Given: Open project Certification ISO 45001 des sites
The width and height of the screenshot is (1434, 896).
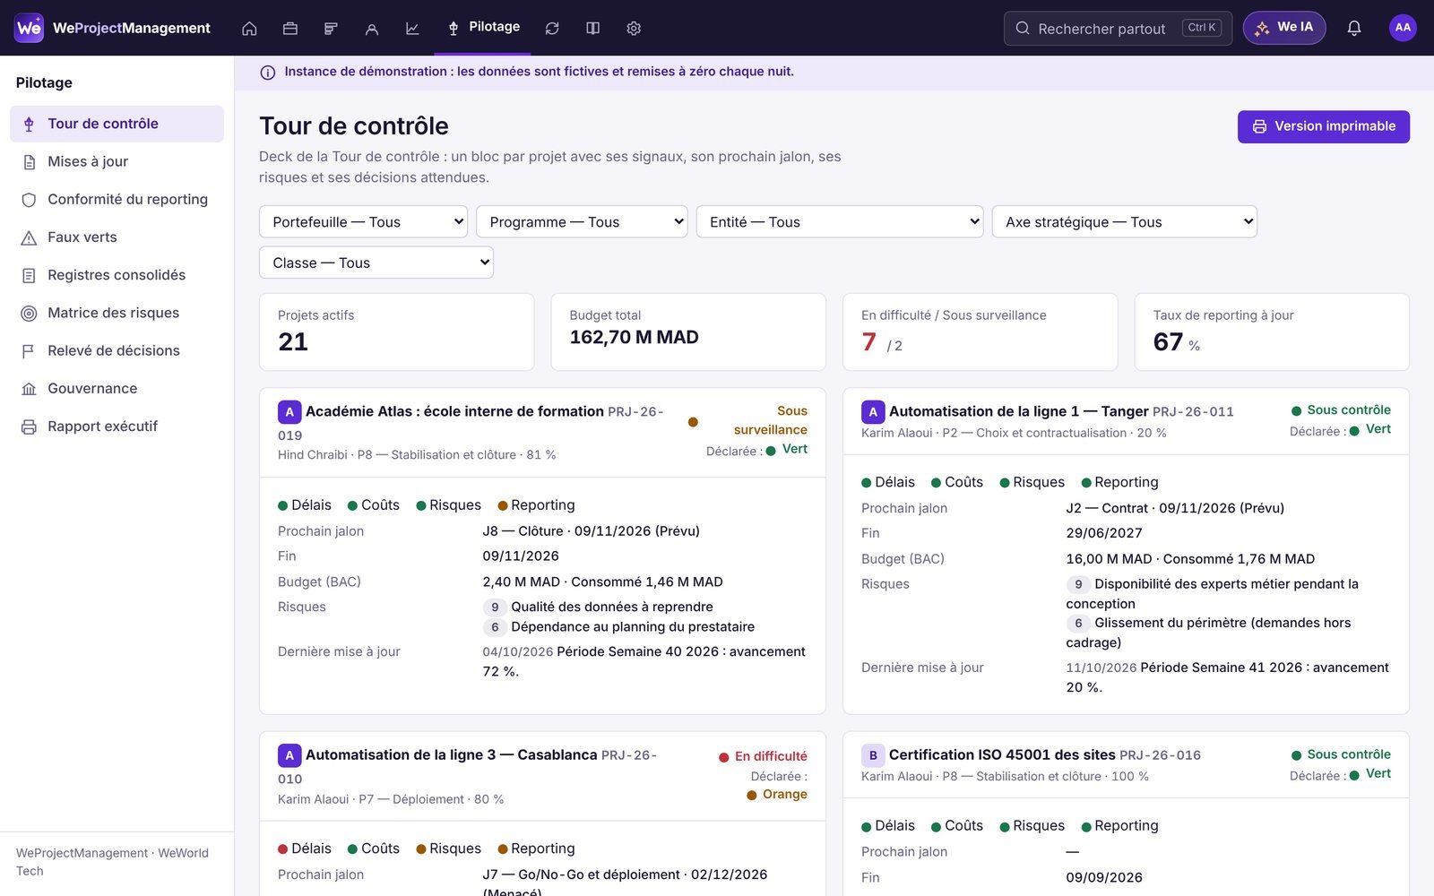Looking at the screenshot, I should coord(1002,755).
